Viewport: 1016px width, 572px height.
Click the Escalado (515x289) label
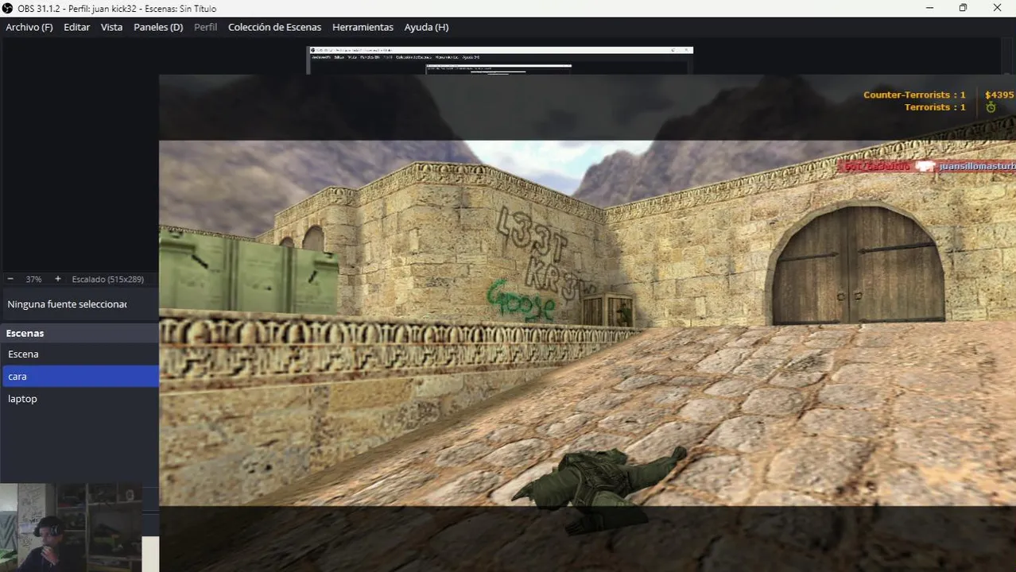point(108,280)
